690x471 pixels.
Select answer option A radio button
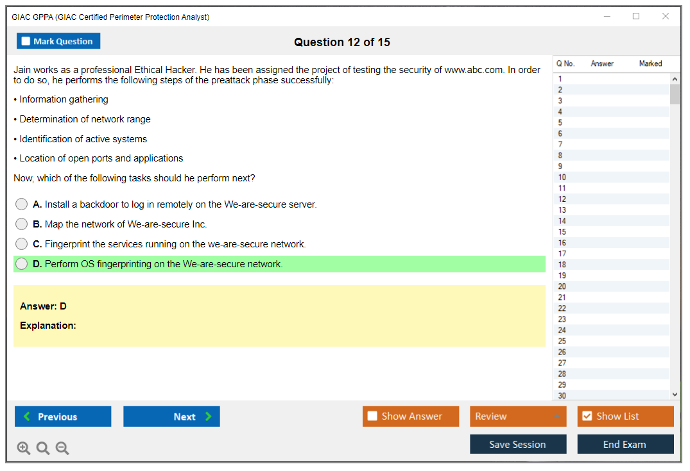point(21,204)
